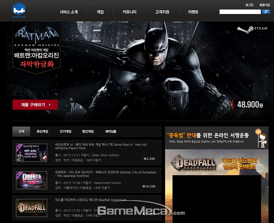Click Deep Silver Volition developer text
274x223 pixels.
click(x=105, y=155)
